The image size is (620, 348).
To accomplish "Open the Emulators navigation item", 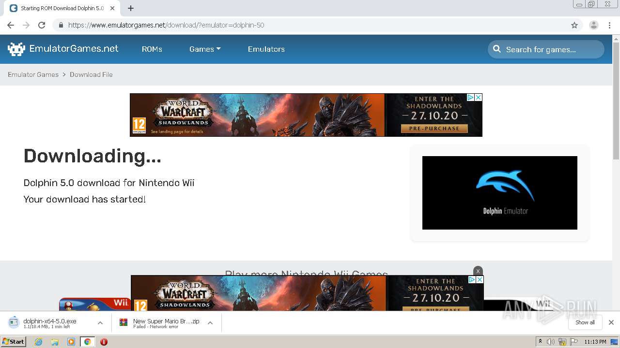I will [x=266, y=49].
